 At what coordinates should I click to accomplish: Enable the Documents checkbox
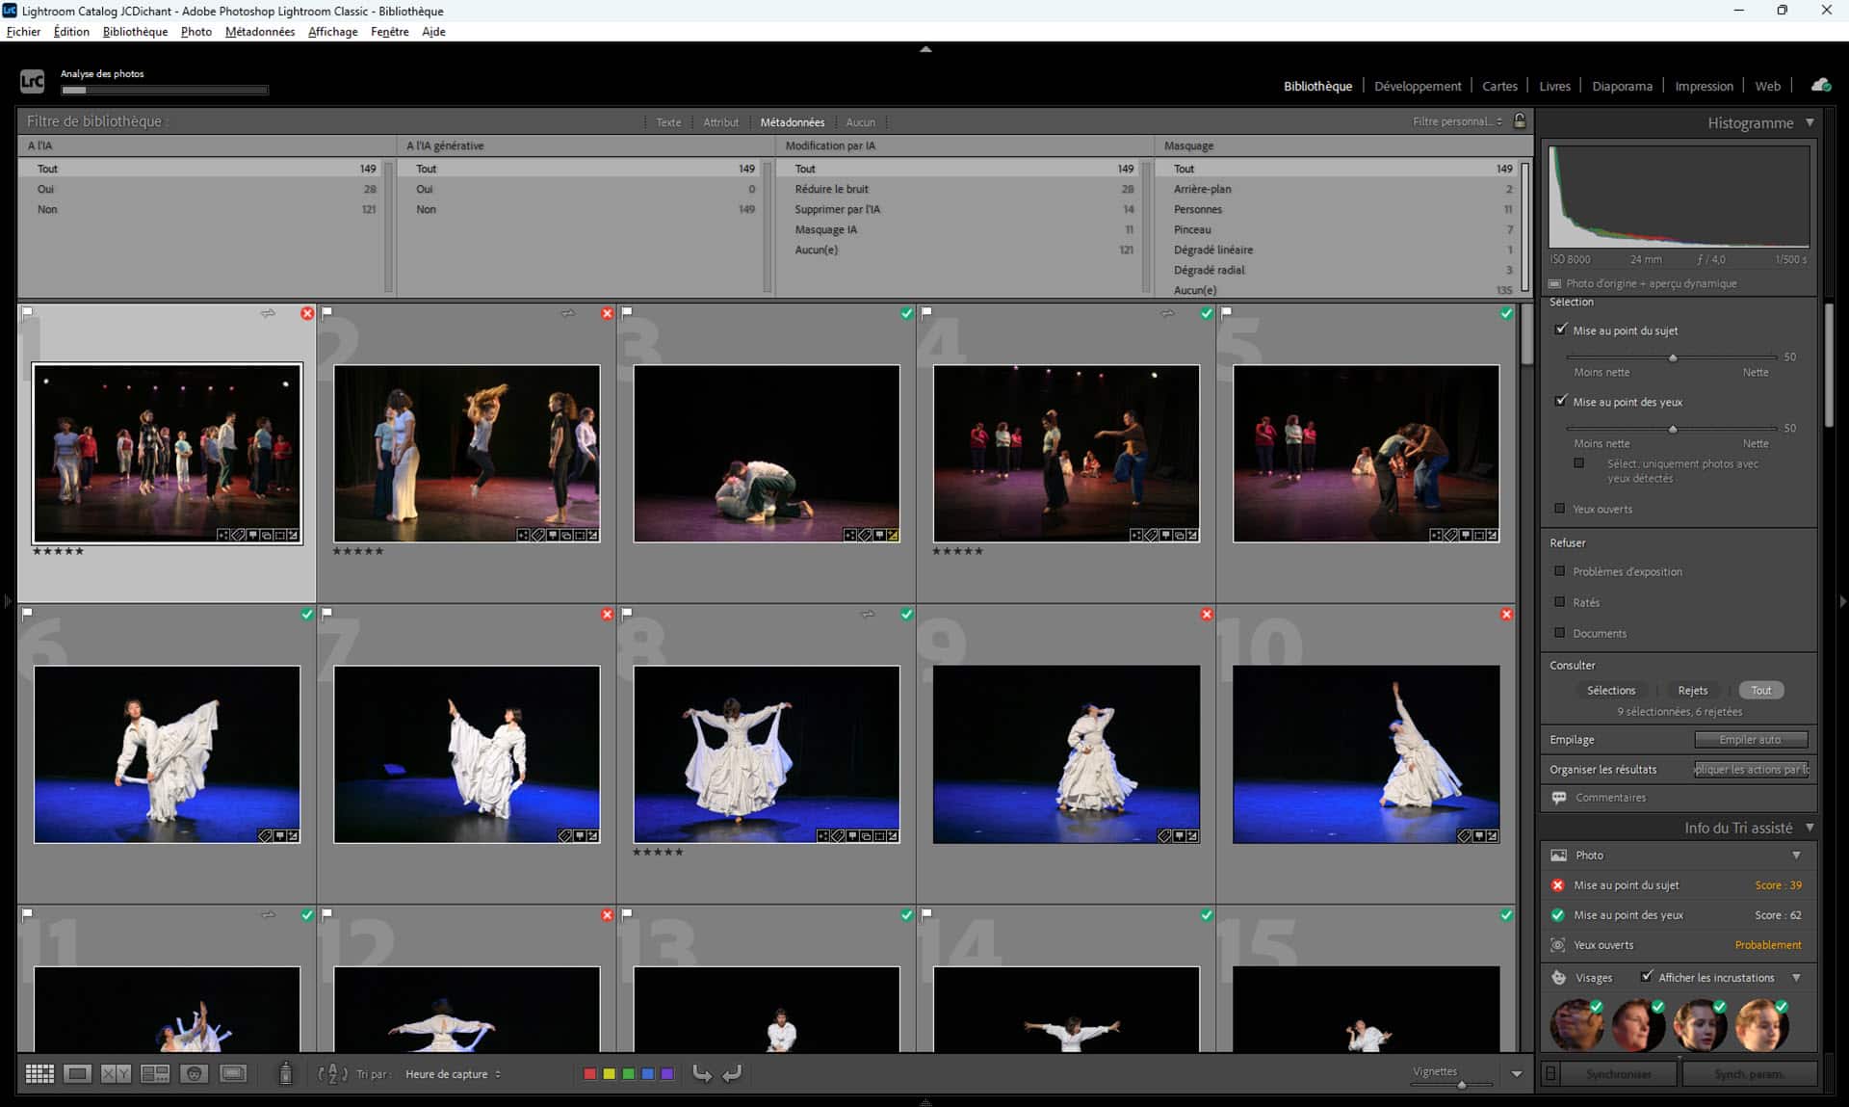[1560, 633]
